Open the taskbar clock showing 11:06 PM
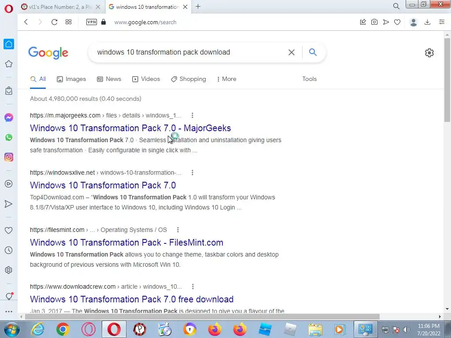This screenshot has height=338, width=451. [429, 330]
